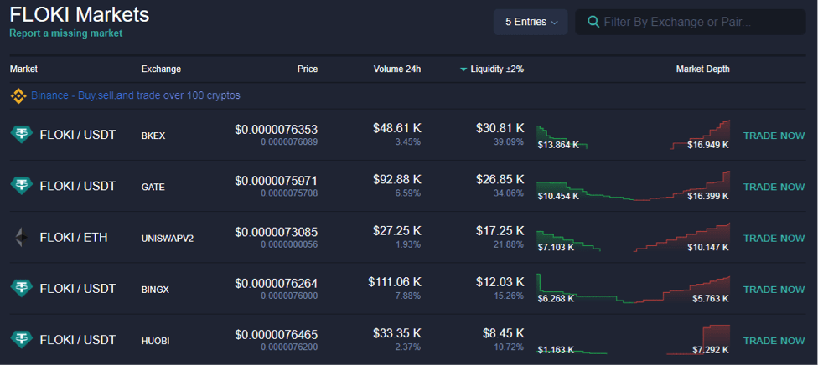Click the GATE exchange name

(x=153, y=188)
